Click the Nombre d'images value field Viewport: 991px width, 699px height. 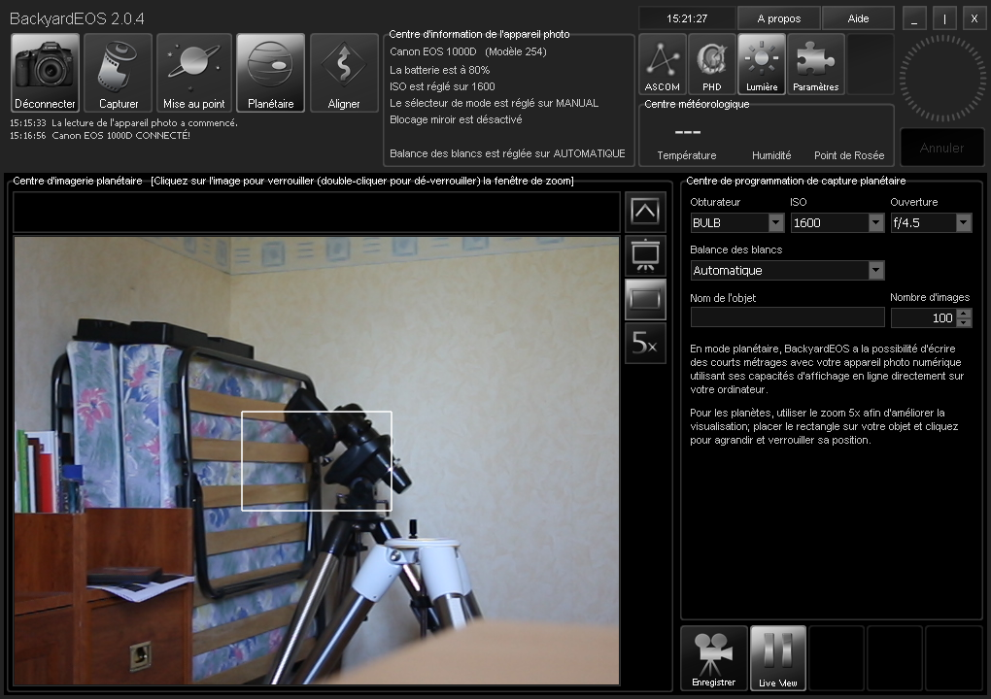pos(923,317)
